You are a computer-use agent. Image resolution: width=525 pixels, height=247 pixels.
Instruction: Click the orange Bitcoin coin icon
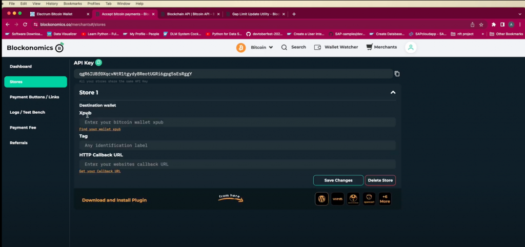(241, 48)
